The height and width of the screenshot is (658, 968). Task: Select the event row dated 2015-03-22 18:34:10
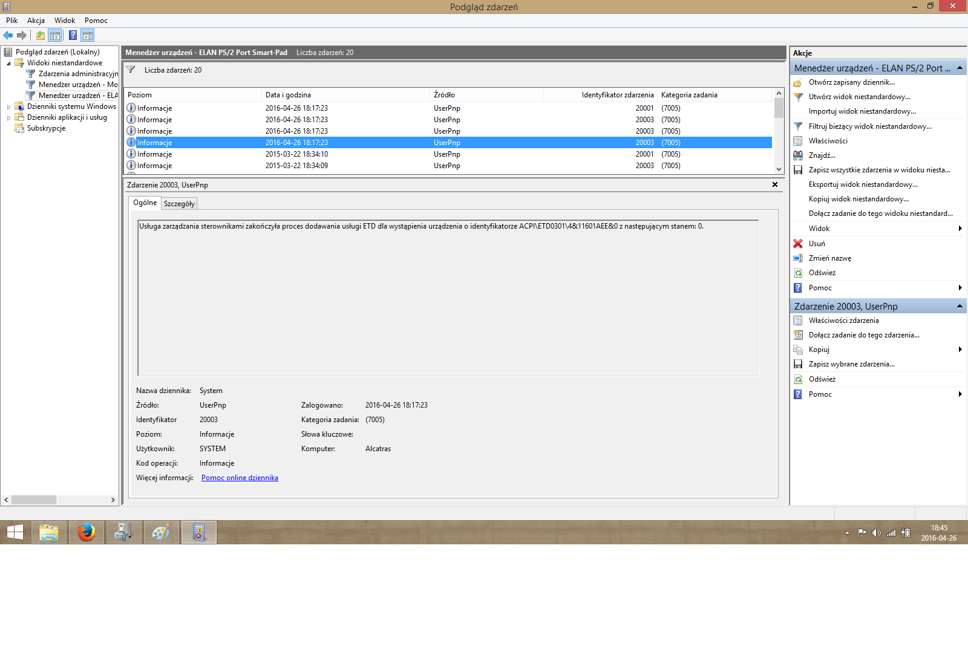click(448, 154)
